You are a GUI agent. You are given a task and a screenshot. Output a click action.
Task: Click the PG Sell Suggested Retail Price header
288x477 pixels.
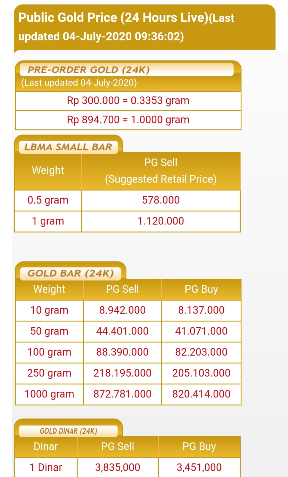point(161,171)
